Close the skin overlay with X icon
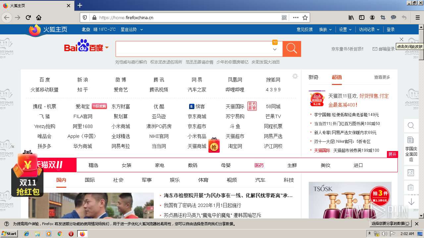424x238 pixels. click(401, 39)
